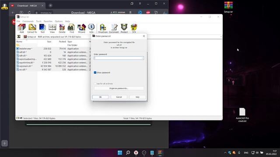
Task: Close the Enter password dialog
Action: tap(144, 36)
